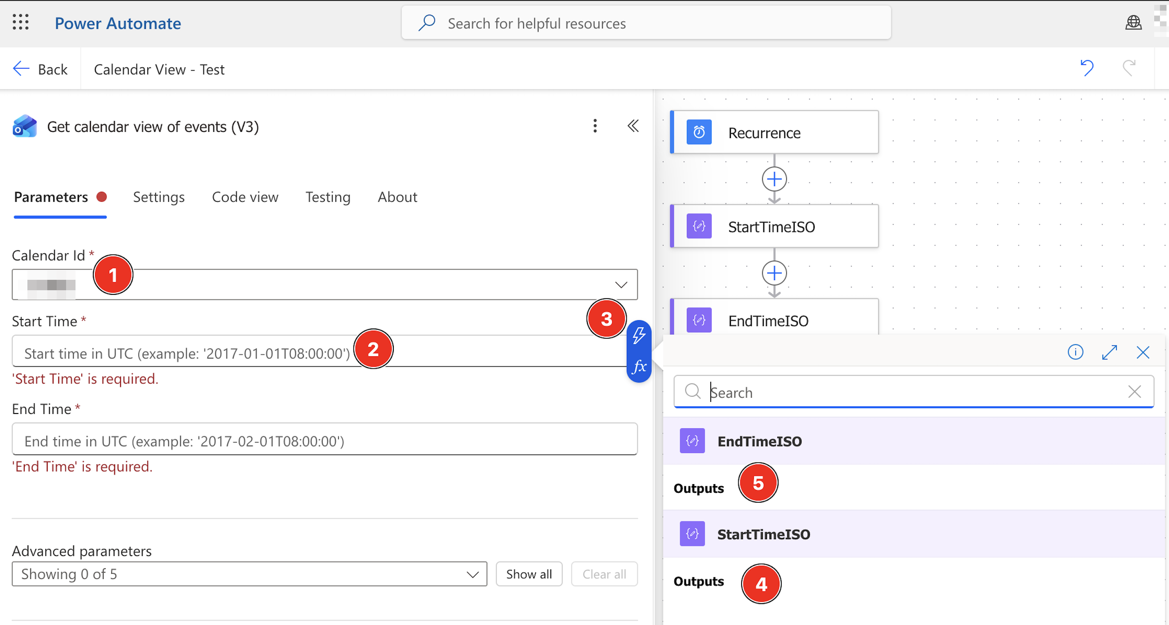Open the environments globe icon
Screen dimensions: 1169x625
click(1133, 22)
